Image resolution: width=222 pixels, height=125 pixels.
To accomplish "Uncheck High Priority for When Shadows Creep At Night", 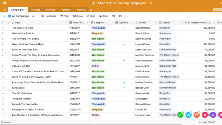I will (x=124, y=44).
